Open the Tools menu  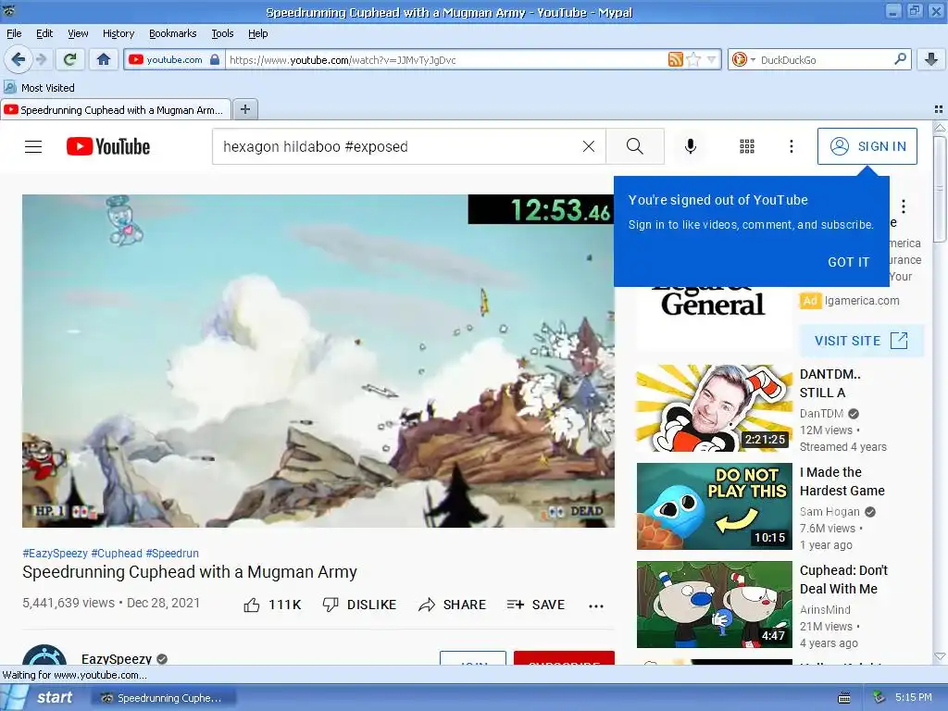(222, 33)
